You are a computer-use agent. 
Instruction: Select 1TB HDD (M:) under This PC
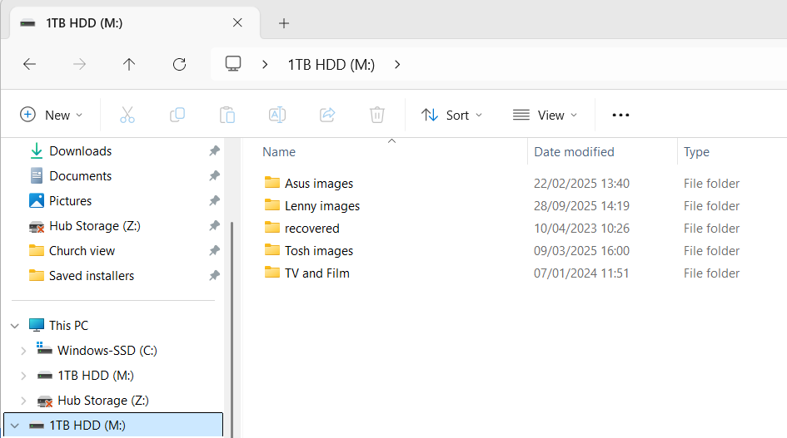tap(96, 376)
